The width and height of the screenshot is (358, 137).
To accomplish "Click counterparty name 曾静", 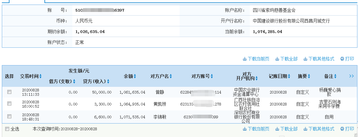I will (x=160, y=92).
